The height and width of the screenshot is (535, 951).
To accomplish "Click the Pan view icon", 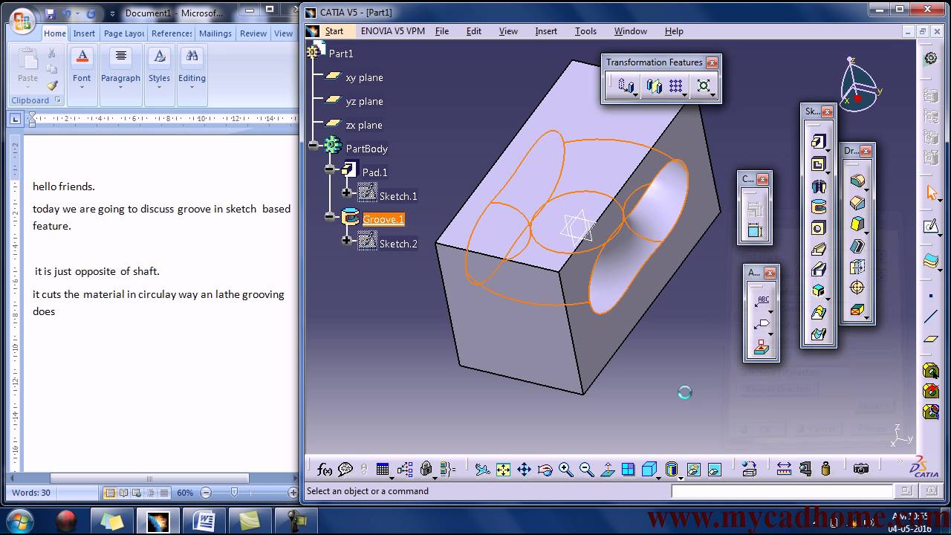I will pos(524,469).
